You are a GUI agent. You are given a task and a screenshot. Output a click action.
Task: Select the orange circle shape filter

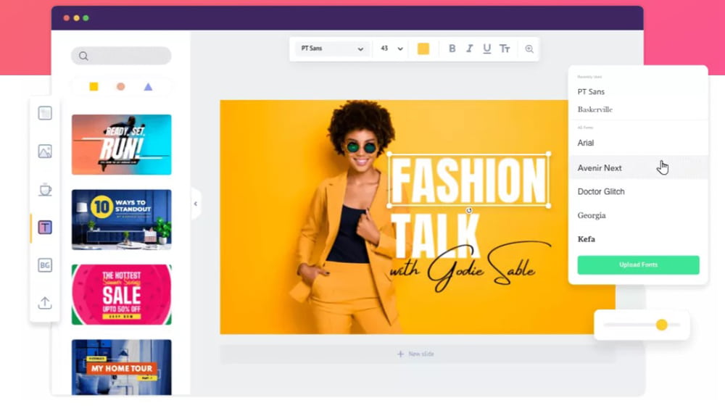point(120,86)
